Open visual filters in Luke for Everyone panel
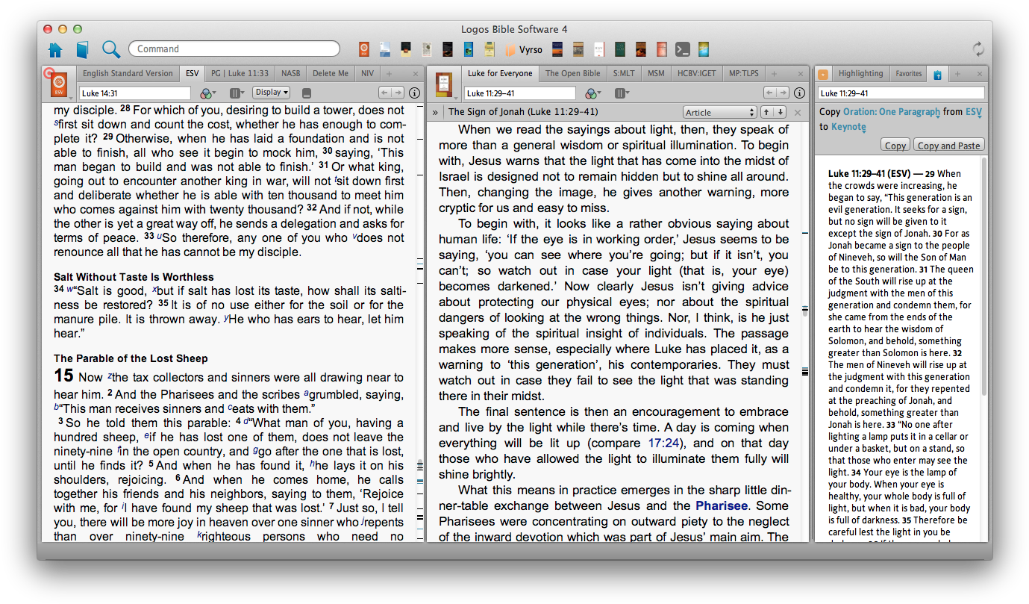The height and width of the screenshot is (604, 1029). tap(592, 93)
